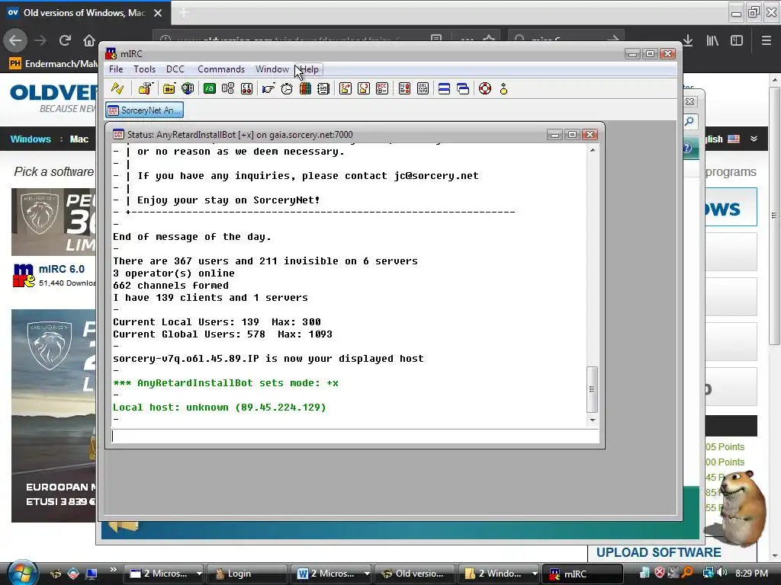Viewport: 781px width, 585px height.
Task: Open the URL list icon
Action: [423, 88]
